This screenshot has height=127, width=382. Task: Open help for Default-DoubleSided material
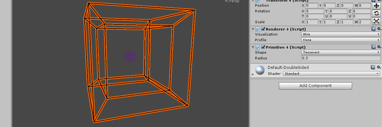coord(373,67)
